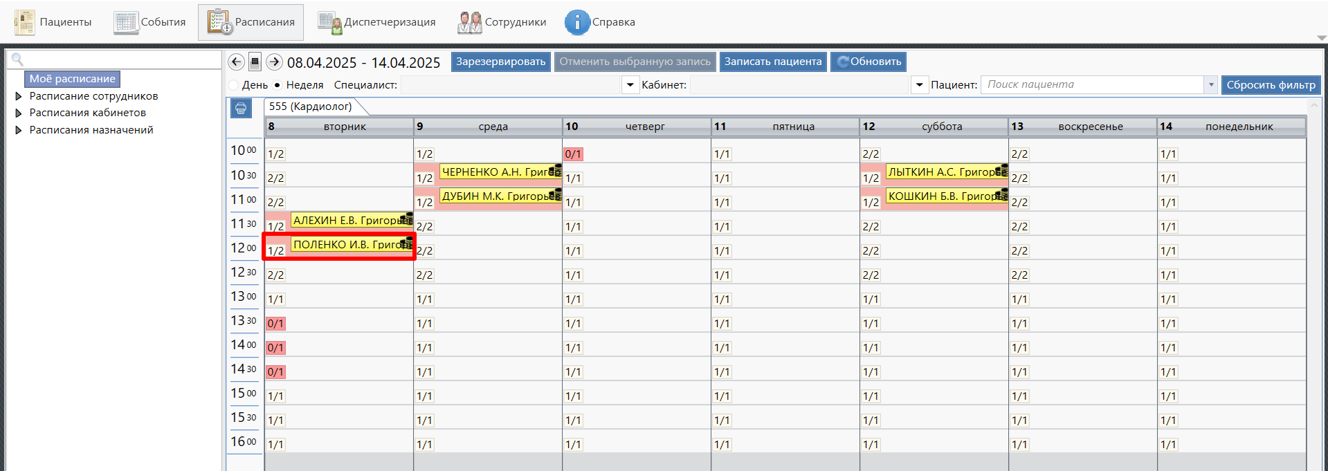Viewport: 1328px width, 471px height.
Task: Select the Неделя view radio button
Action: tap(278, 85)
